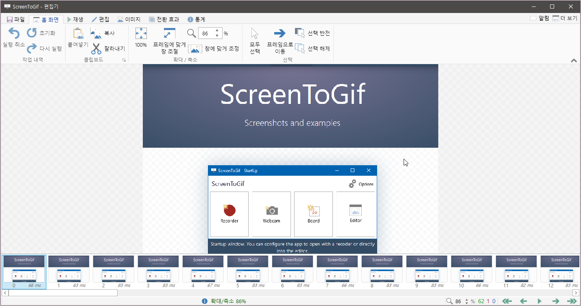Screen dimensions: 581x306
Task: Decrease ribbon zoom with down stepper
Action: coord(217,36)
